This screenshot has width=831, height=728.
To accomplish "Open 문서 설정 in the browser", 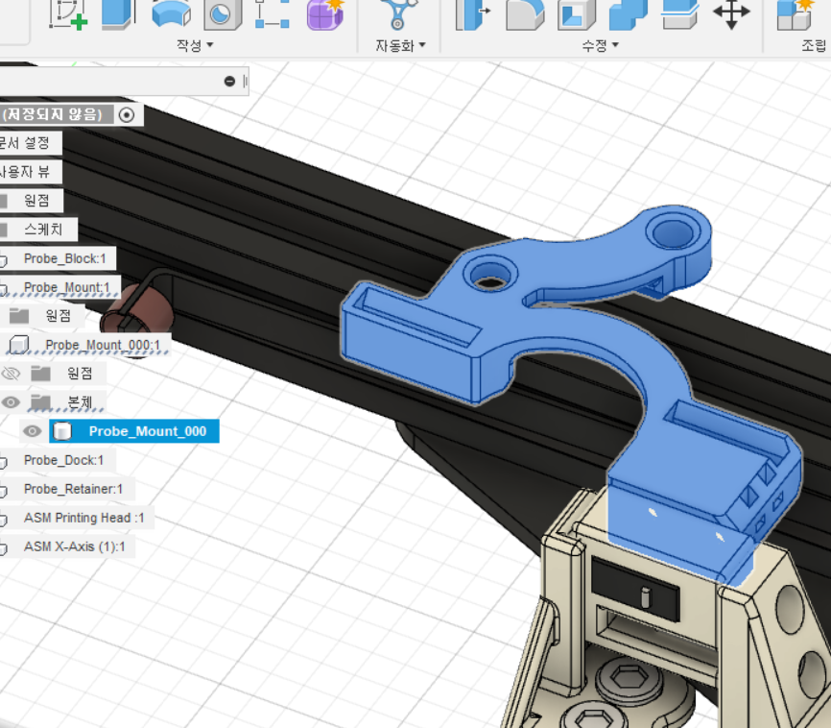I will (x=31, y=142).
